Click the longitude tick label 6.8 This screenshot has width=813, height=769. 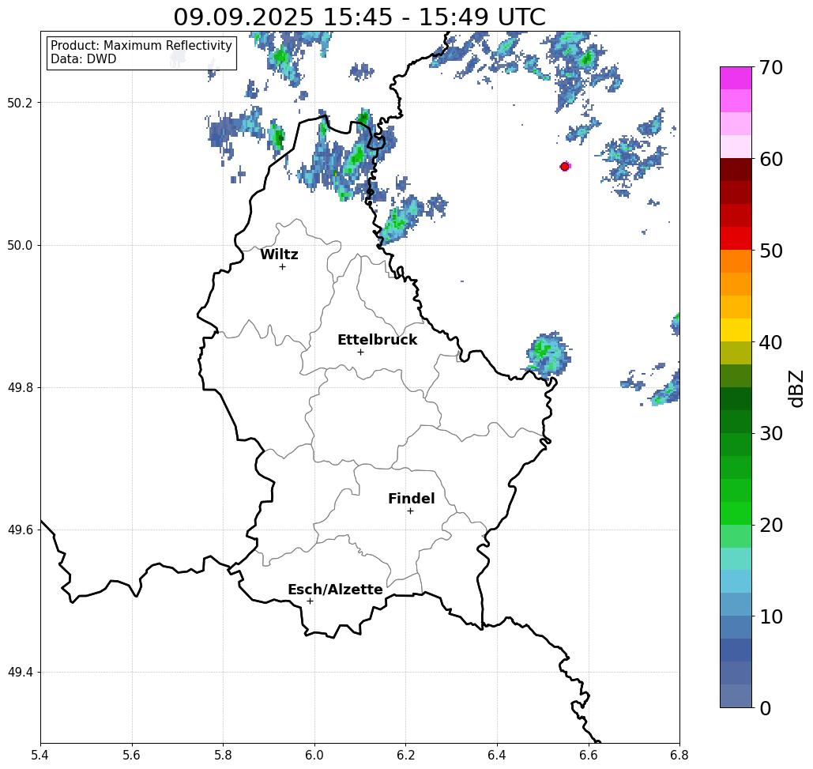679,755
